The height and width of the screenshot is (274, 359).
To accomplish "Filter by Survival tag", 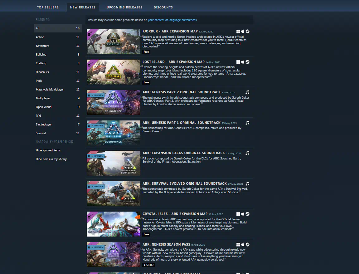I will coord(58,133).
